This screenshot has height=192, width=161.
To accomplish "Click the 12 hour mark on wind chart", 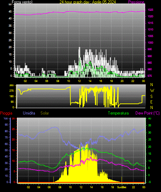I will [79, 81].
